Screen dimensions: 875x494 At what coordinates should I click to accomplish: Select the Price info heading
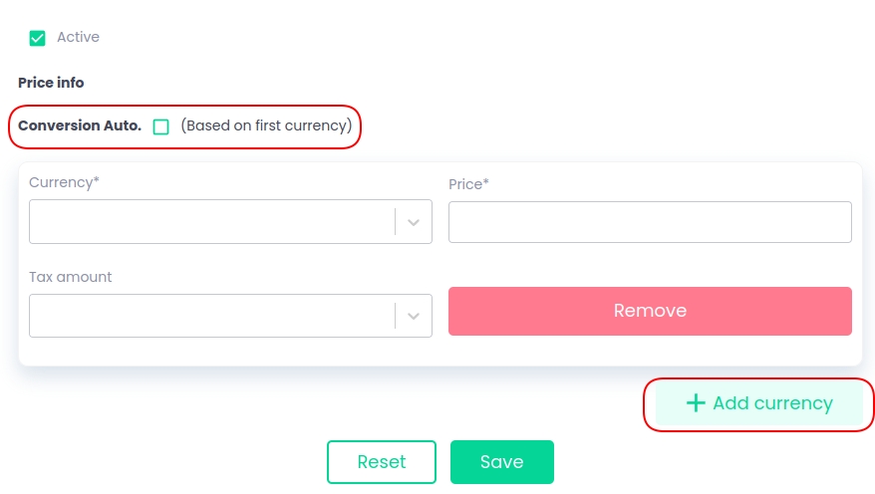tap(51, 83)
